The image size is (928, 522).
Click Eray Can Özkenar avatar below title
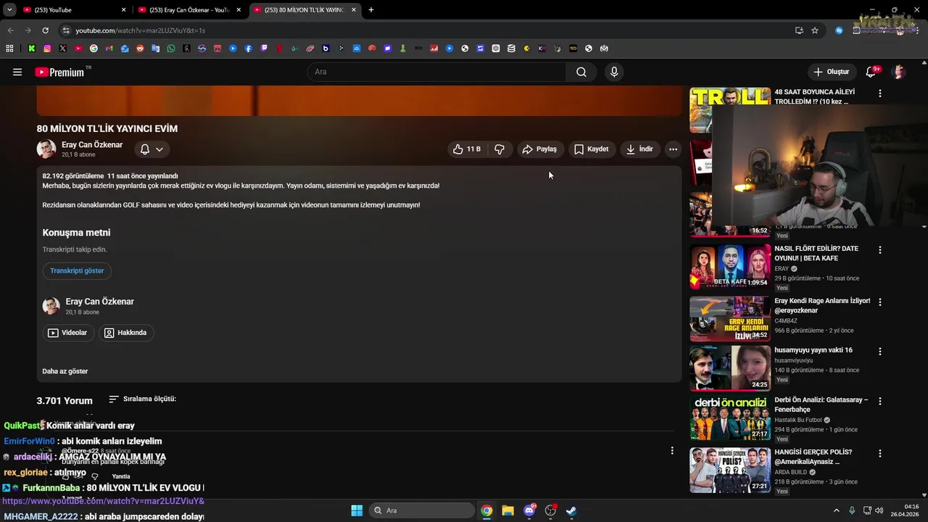(46, 149)
